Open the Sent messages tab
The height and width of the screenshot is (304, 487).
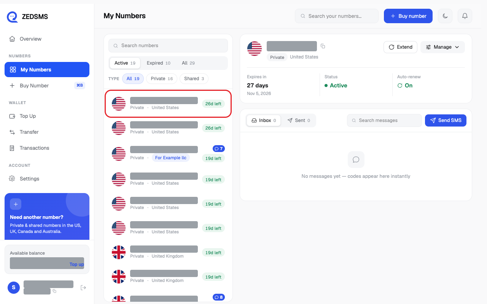tap(299, 120)
